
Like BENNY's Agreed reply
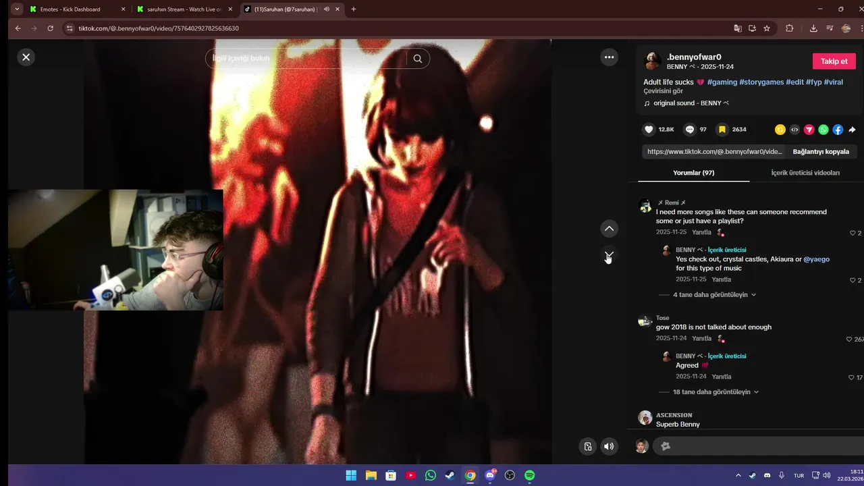(851, 378)
